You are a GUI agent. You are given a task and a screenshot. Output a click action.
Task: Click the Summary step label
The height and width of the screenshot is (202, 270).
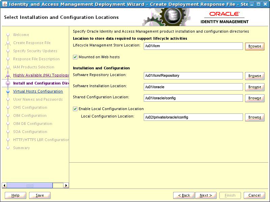(x=22, y=148)
